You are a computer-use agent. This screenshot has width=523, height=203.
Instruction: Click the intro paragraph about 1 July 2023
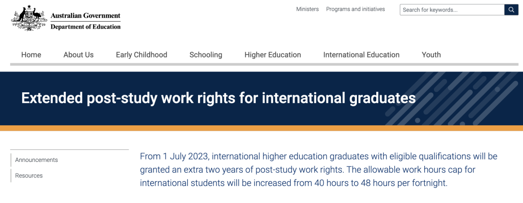[x=318, y=170]
